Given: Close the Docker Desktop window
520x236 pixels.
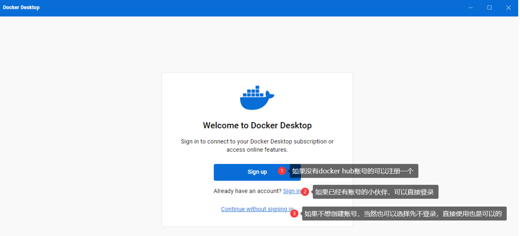Looking at the screenshot, I should tap(509, 8).
